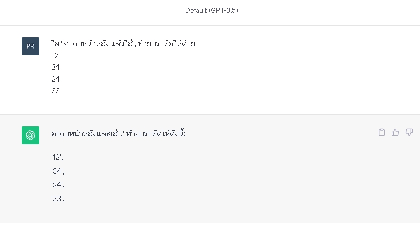
Task: Click the green ChatGPT logo avatar
Action: click(x=30, y=135)
